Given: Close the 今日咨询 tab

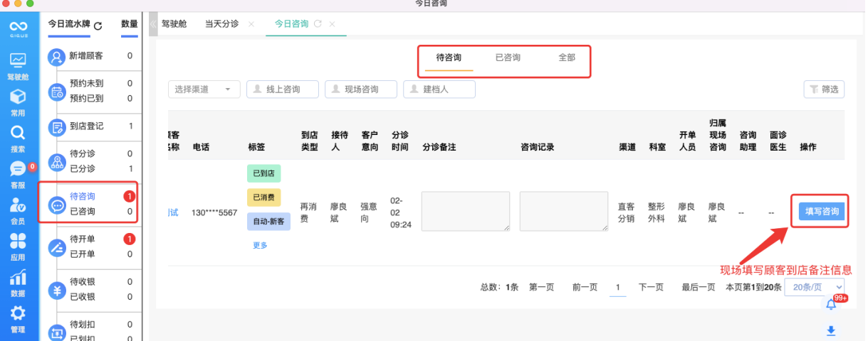Looking at the screenshot, I should pos(332,24).
